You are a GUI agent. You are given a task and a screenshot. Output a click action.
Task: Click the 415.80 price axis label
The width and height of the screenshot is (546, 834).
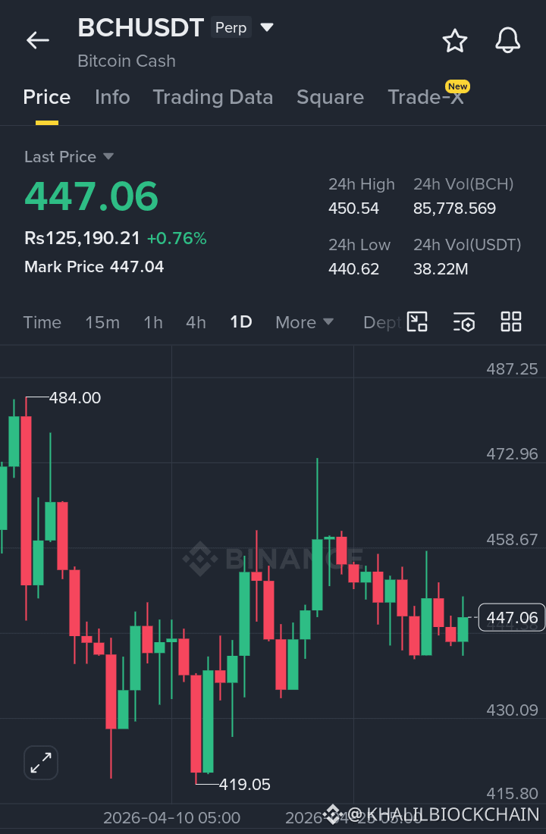coord(512,794)
